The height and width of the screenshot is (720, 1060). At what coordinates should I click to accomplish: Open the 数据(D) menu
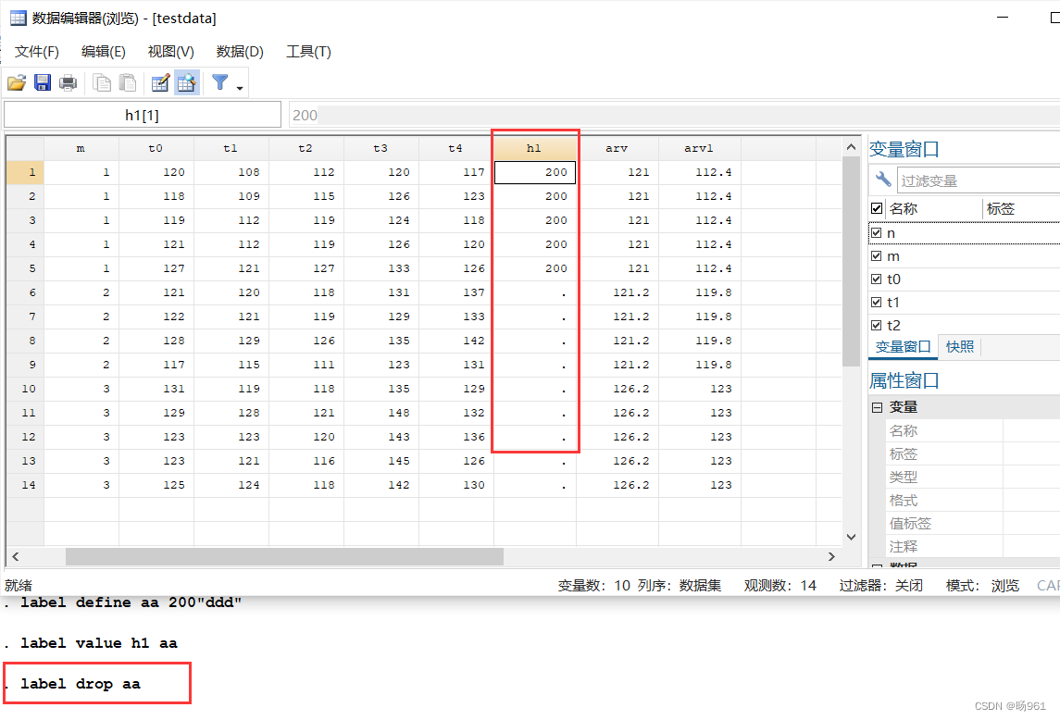(x=240, y=52)
